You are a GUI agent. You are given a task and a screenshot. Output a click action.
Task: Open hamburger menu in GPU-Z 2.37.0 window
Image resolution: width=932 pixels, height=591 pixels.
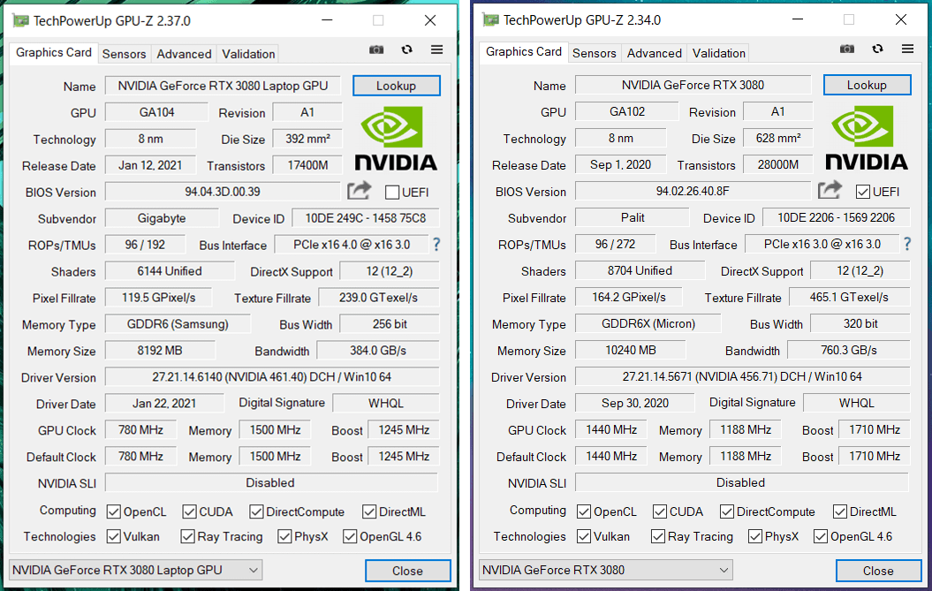point(437,49)
